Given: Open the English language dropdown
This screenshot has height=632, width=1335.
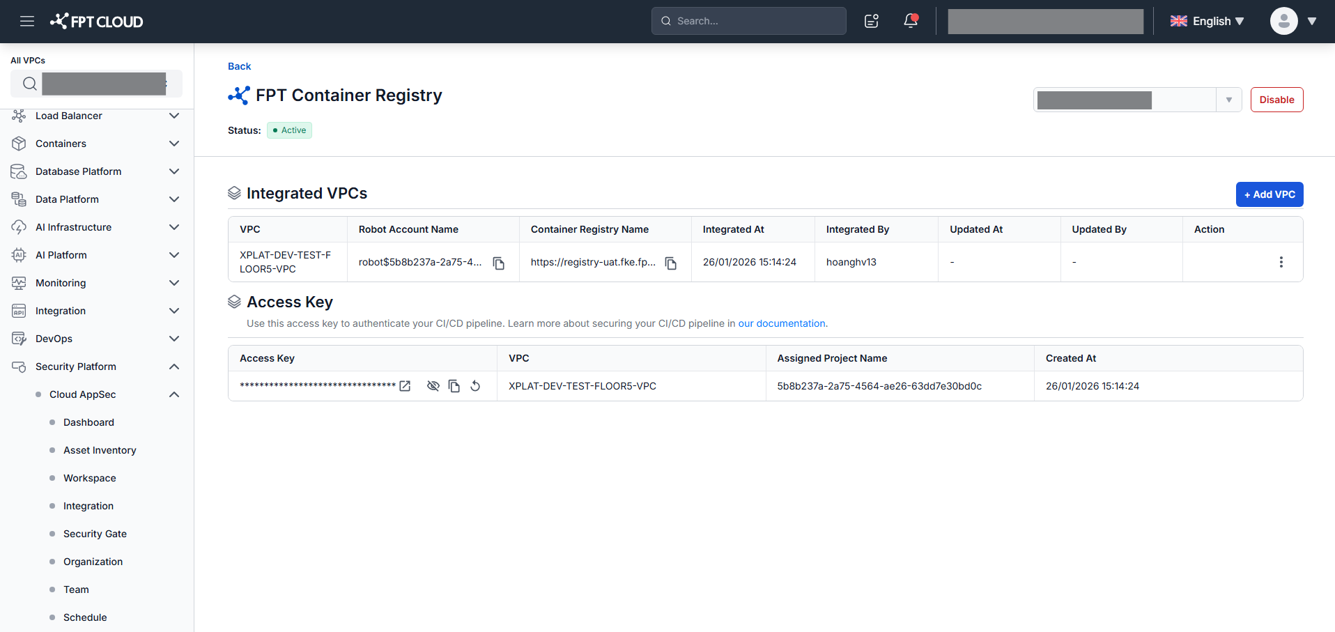Looking at the screenshot, I should click(x=1207, y=21).
